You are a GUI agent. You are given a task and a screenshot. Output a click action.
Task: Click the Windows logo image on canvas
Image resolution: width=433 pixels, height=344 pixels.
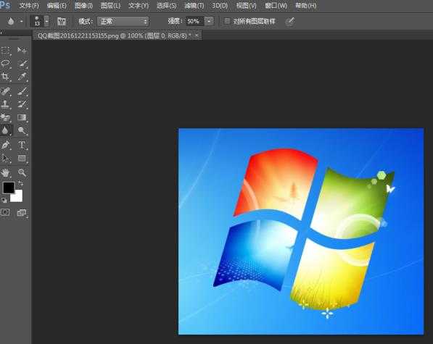(301, 231)
